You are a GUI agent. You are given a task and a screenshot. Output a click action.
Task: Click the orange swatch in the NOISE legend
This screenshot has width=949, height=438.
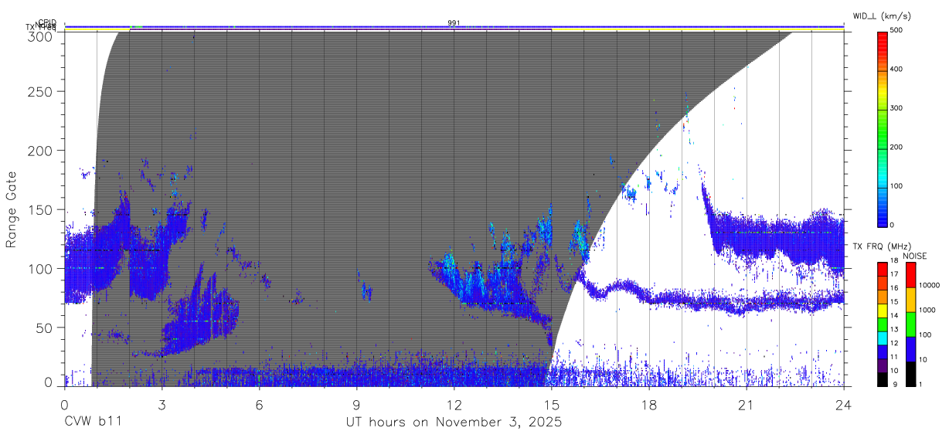[910, 299]
